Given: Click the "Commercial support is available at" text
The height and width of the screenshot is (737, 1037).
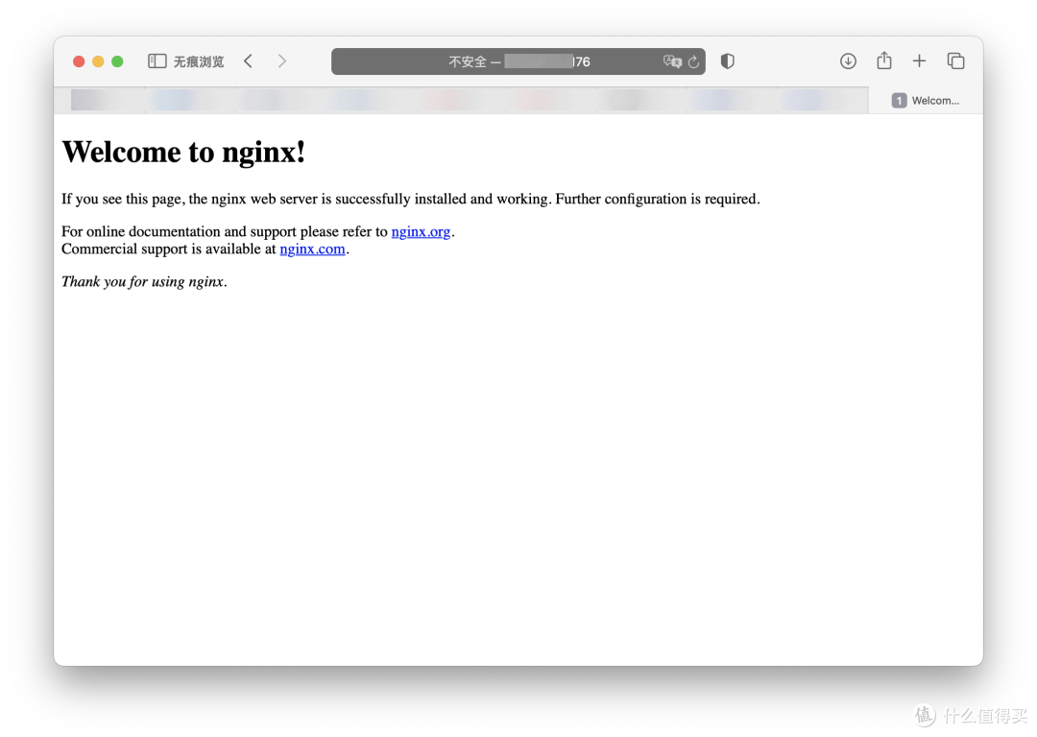Looking at the screenshot, I should coord(169,249).
